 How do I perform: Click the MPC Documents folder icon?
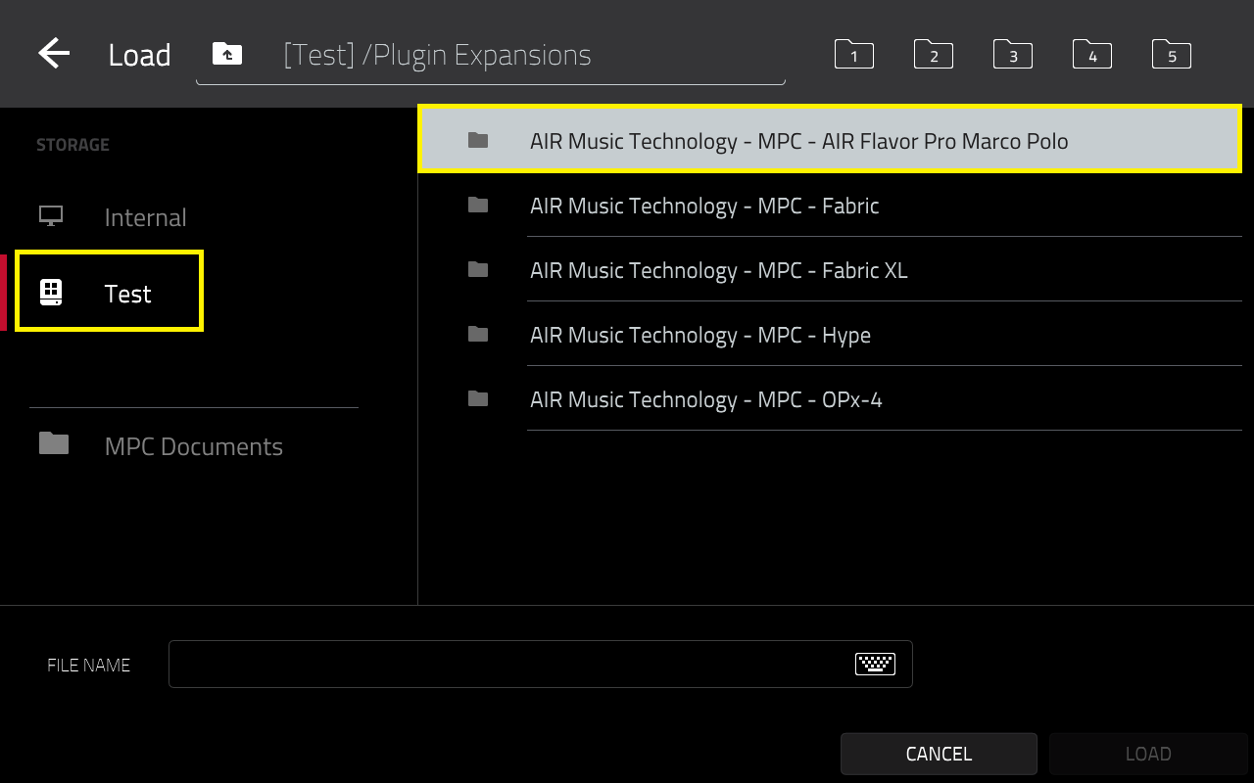pos(54,443)
